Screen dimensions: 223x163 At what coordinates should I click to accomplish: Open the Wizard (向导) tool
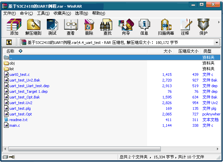point(126,25)
